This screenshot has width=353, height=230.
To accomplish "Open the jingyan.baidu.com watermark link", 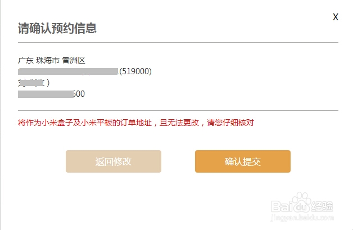I will (x=302, y=218).
